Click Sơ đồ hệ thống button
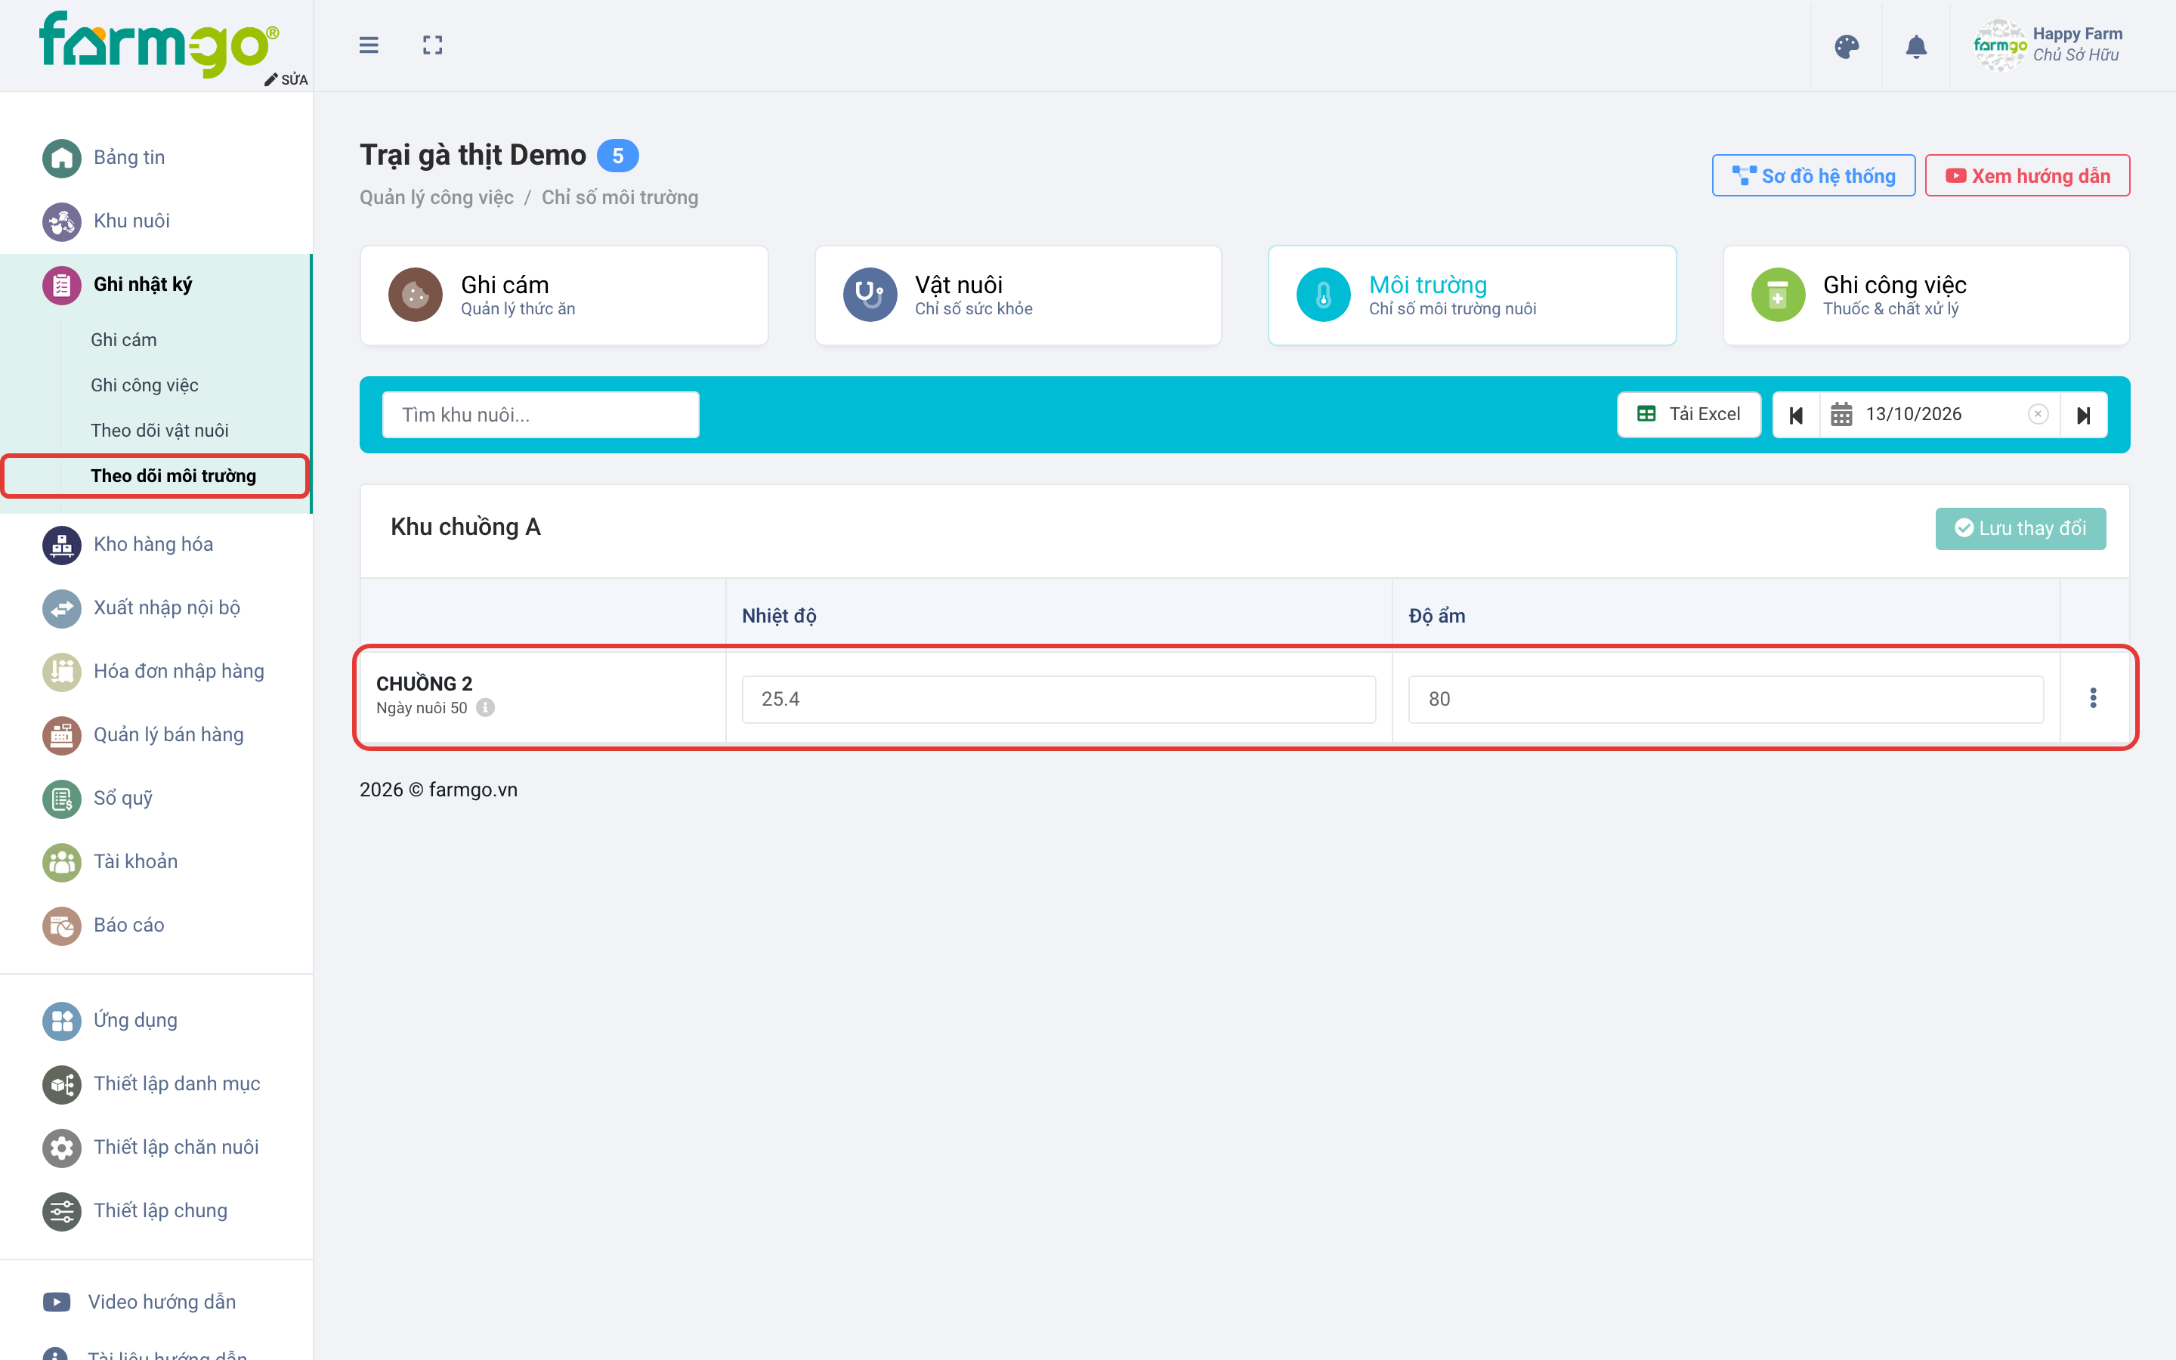 (x=1813, y=175)
